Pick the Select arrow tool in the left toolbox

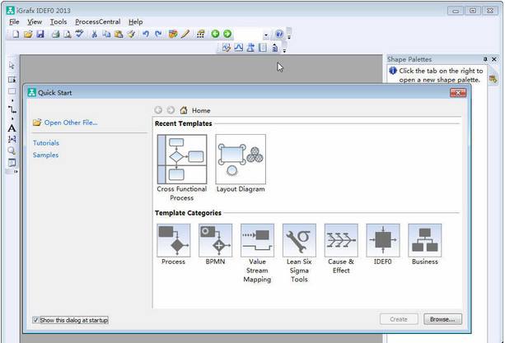[12, 66]
